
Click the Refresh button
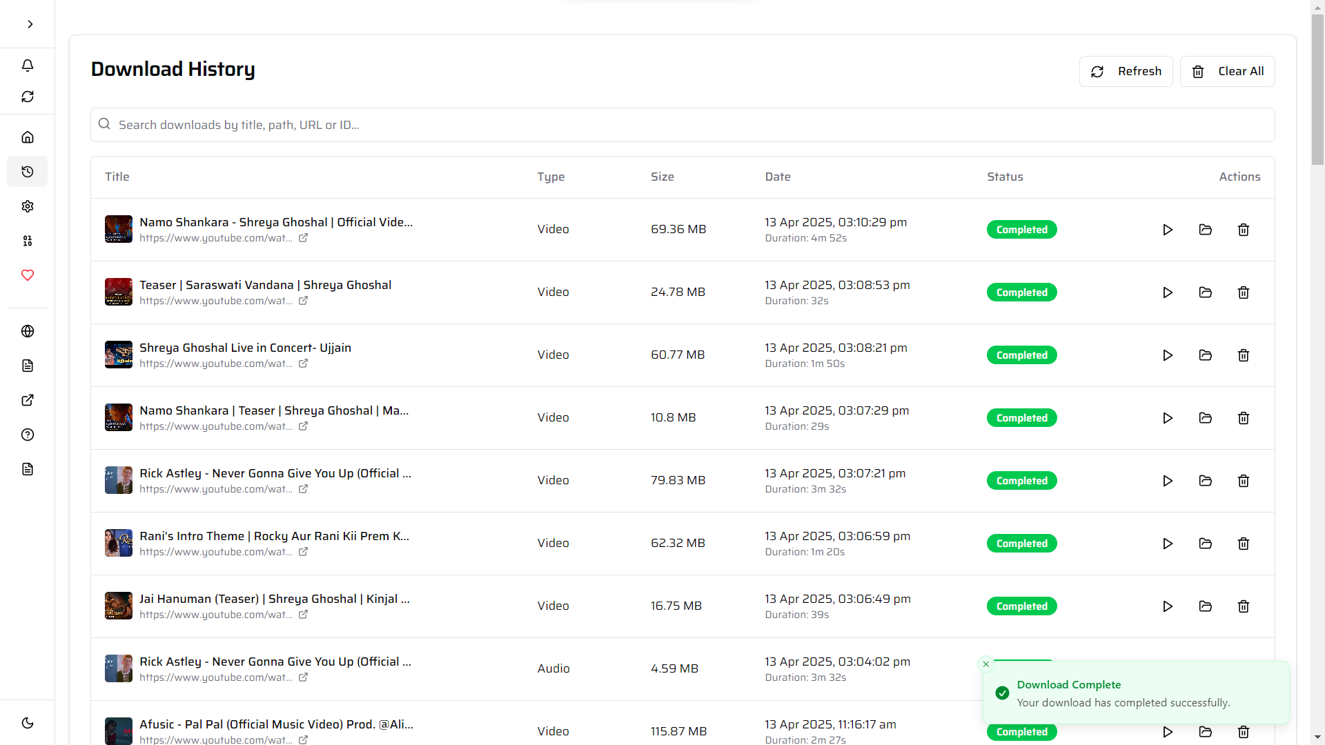click(x=1126, y=71)
